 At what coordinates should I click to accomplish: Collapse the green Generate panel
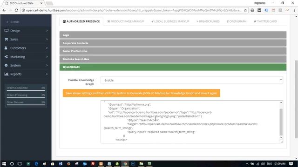(x=173, y=67)
